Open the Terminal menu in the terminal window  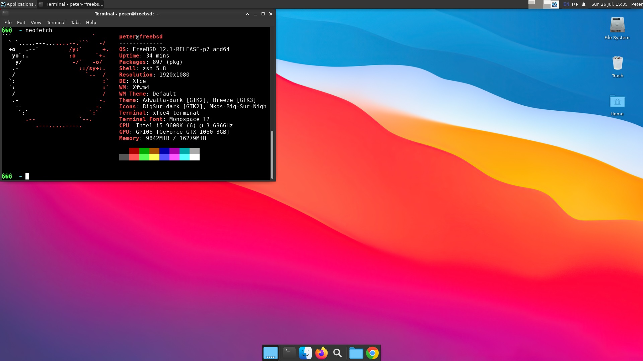point(56,22)
